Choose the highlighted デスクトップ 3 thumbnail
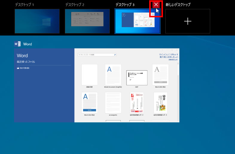 pyautogui.click(x=137, y=21)
